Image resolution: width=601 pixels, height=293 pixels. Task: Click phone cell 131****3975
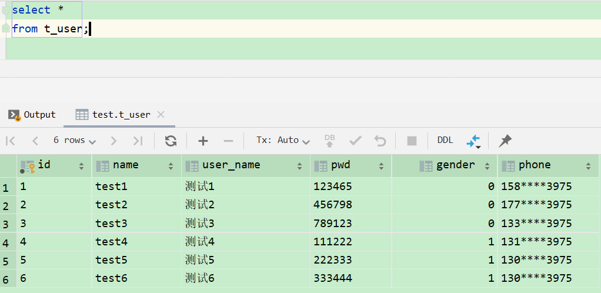click(548, 242)
